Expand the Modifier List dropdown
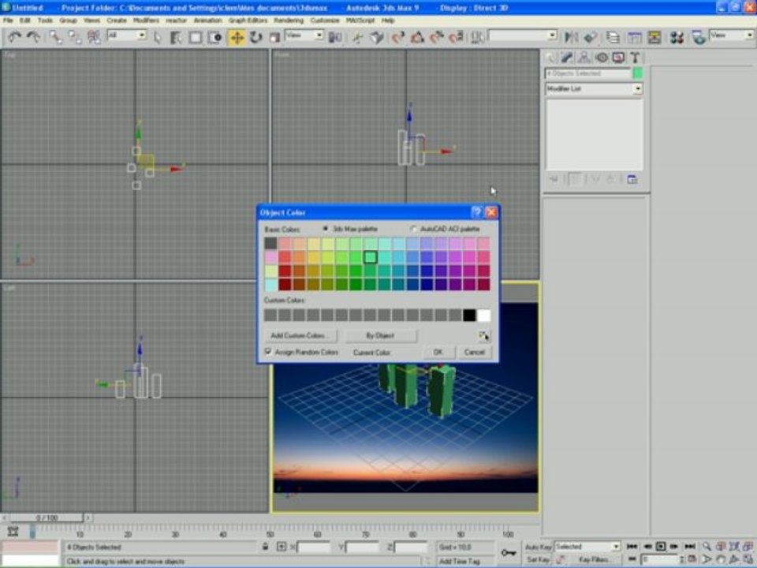 [637, 89]
